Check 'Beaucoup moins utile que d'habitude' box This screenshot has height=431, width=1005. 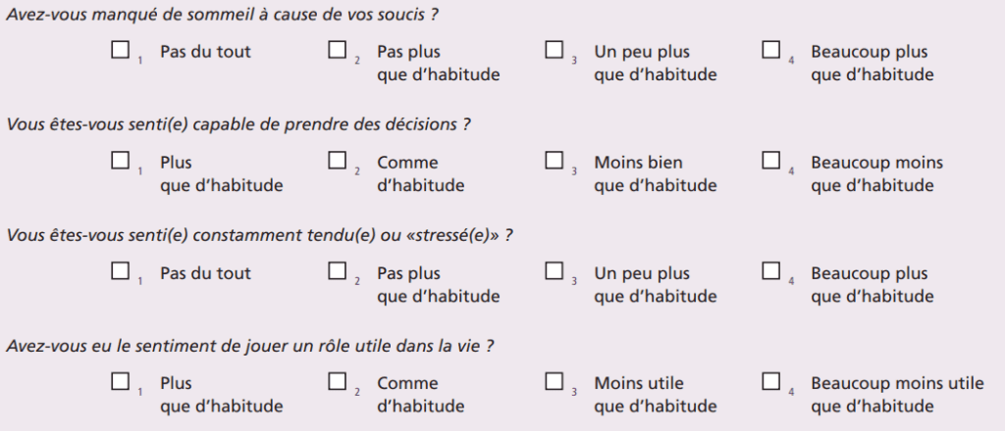pos(771,382)
